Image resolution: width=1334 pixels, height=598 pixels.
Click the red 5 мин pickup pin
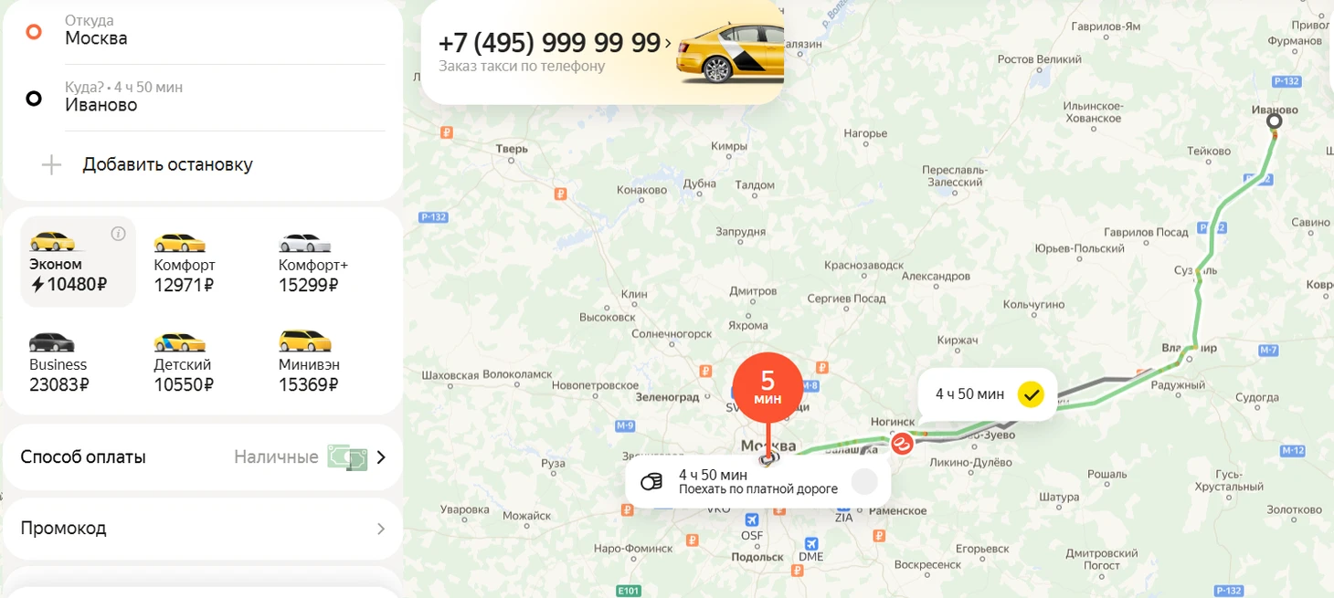pos(768,387)
